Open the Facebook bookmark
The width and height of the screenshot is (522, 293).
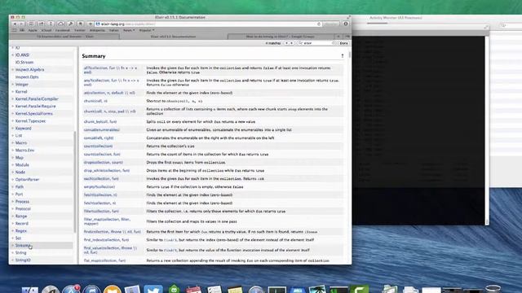63,30
